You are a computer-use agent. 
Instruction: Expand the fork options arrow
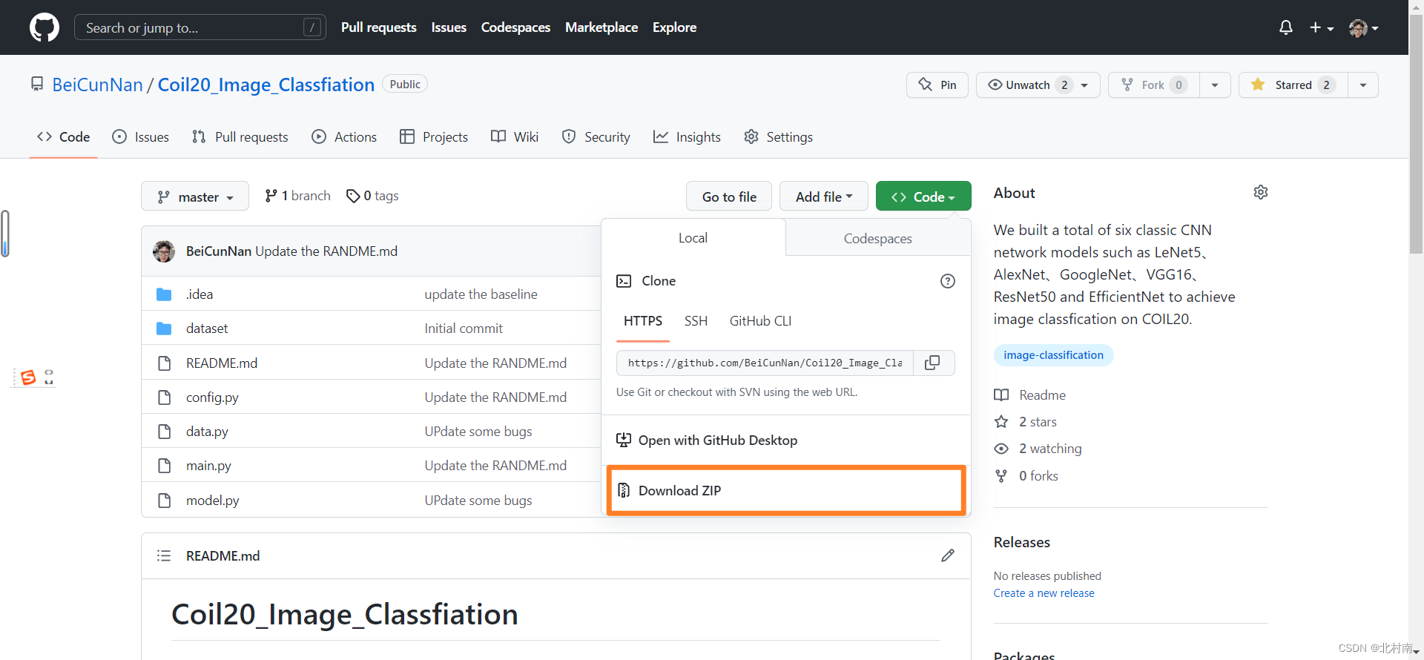pos(1215,85)
